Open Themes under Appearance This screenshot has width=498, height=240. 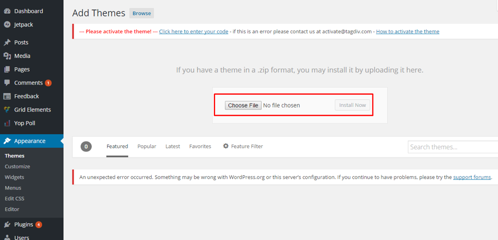point(15,155)
